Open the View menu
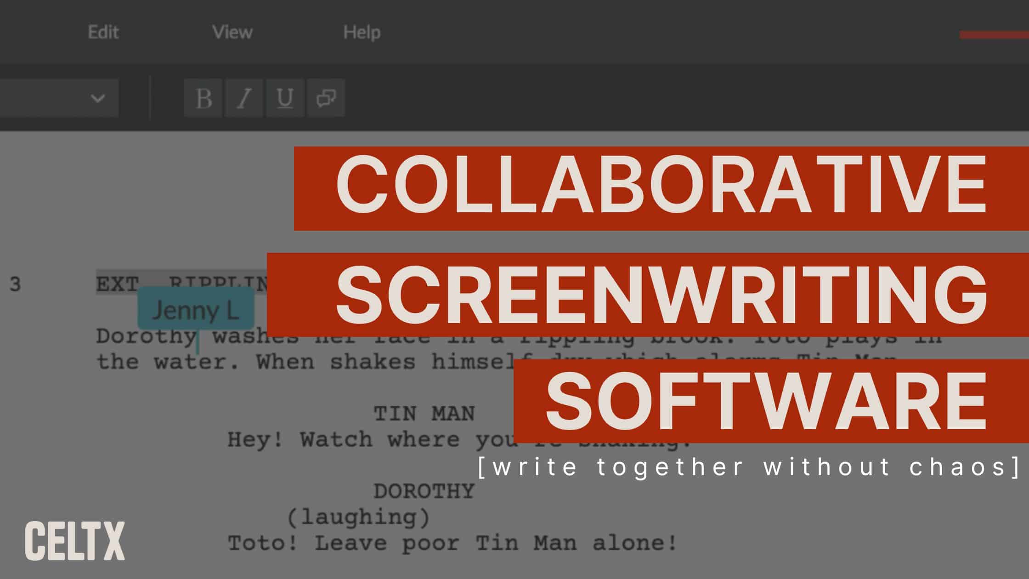This screenshot has width=1029, height=579. point(232,32)
